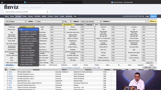161x90 pixels.
Task: Open Maps in navigation bar
Action: [x=25, y=16]
